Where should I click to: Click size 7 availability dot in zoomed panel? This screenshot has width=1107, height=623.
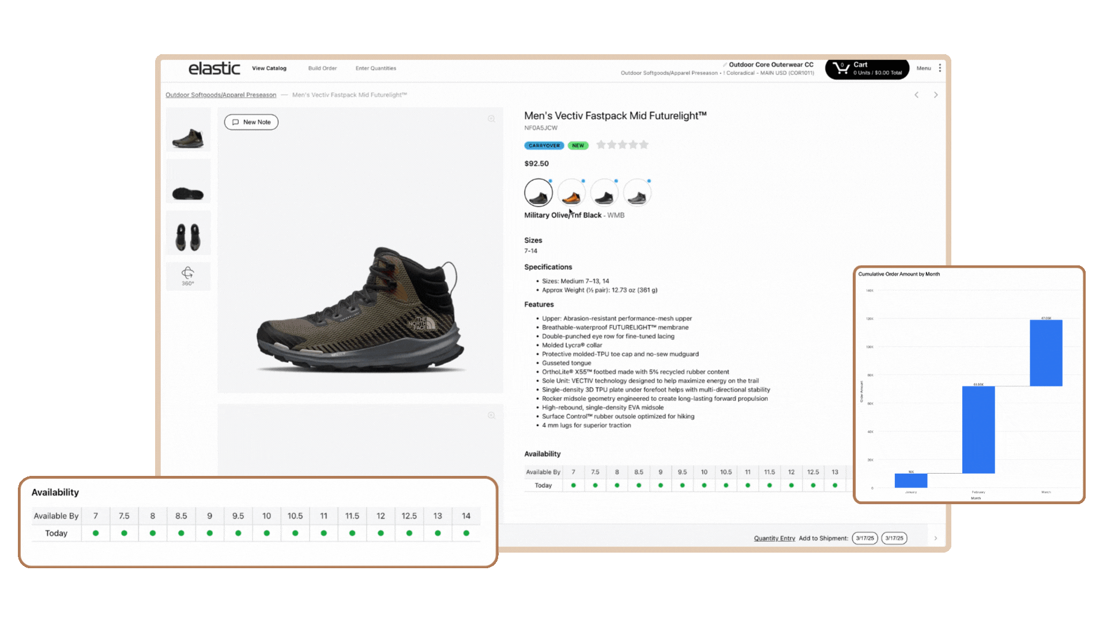pos(96,533)
